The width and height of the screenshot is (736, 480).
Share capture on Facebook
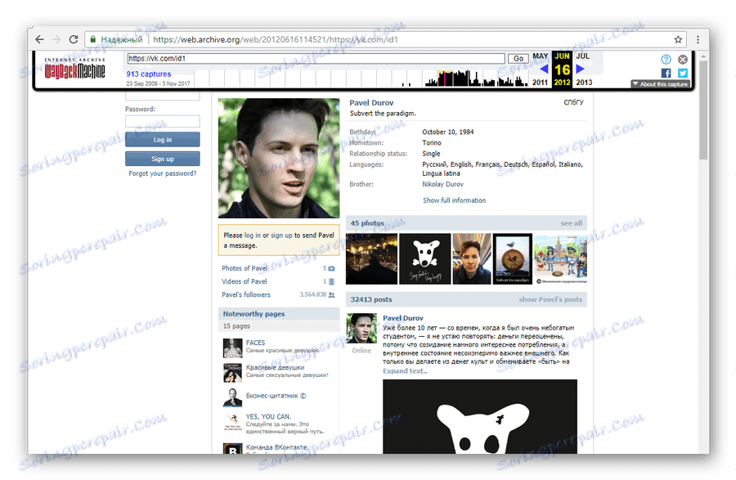[666, 73]
